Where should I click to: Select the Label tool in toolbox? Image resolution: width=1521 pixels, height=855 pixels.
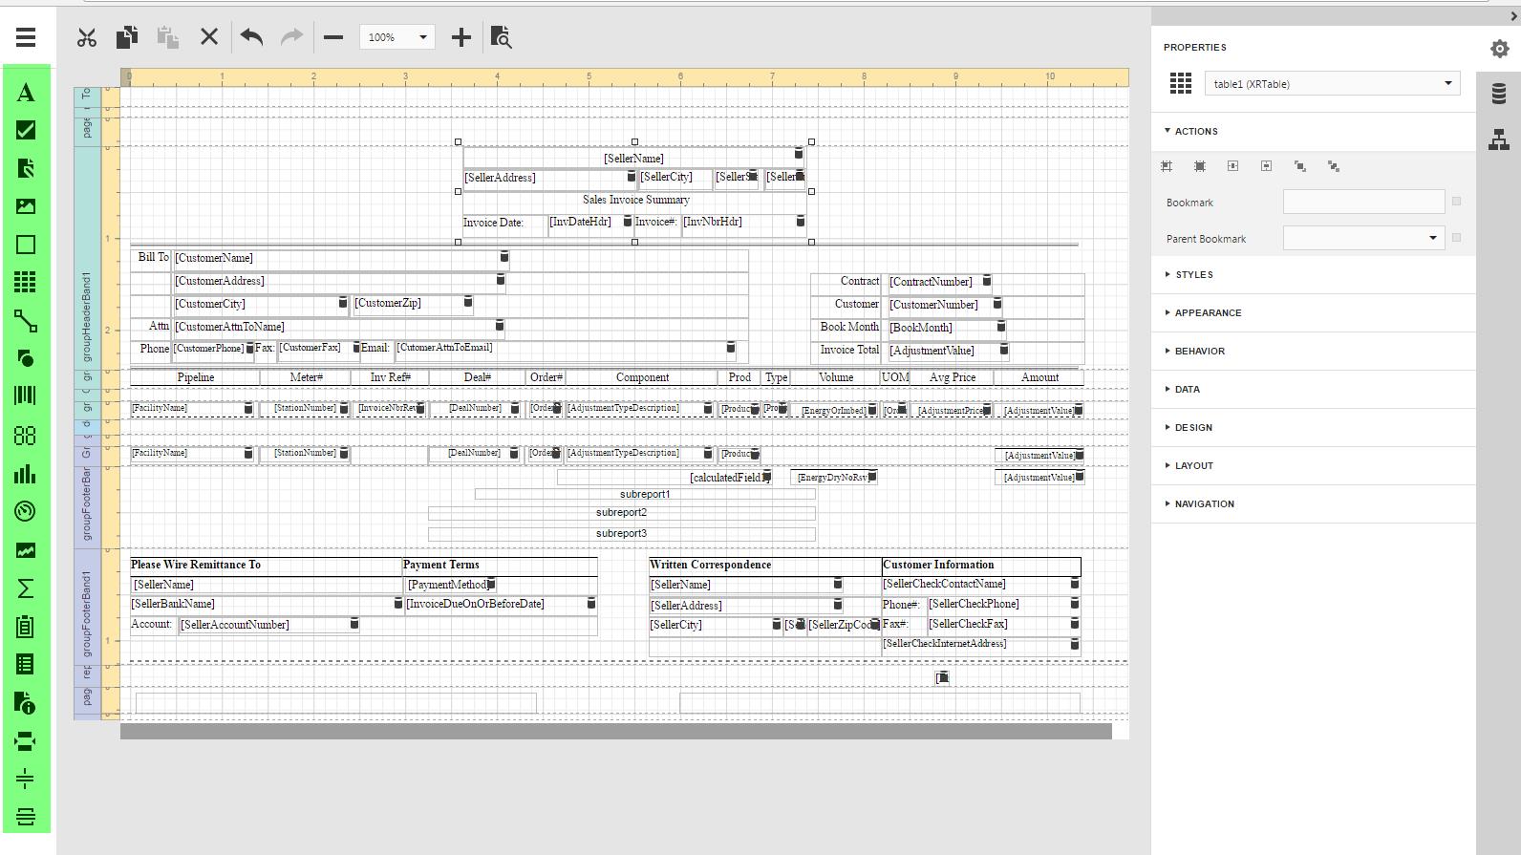pyautogui.click(x=26, y=93)
